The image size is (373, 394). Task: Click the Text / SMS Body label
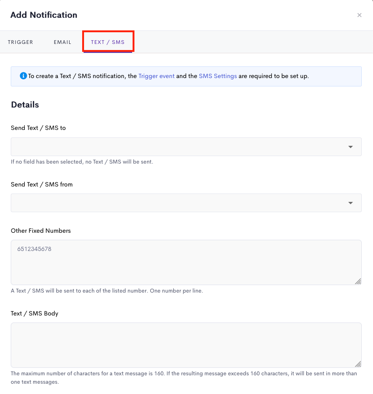[x=35, y=313]
